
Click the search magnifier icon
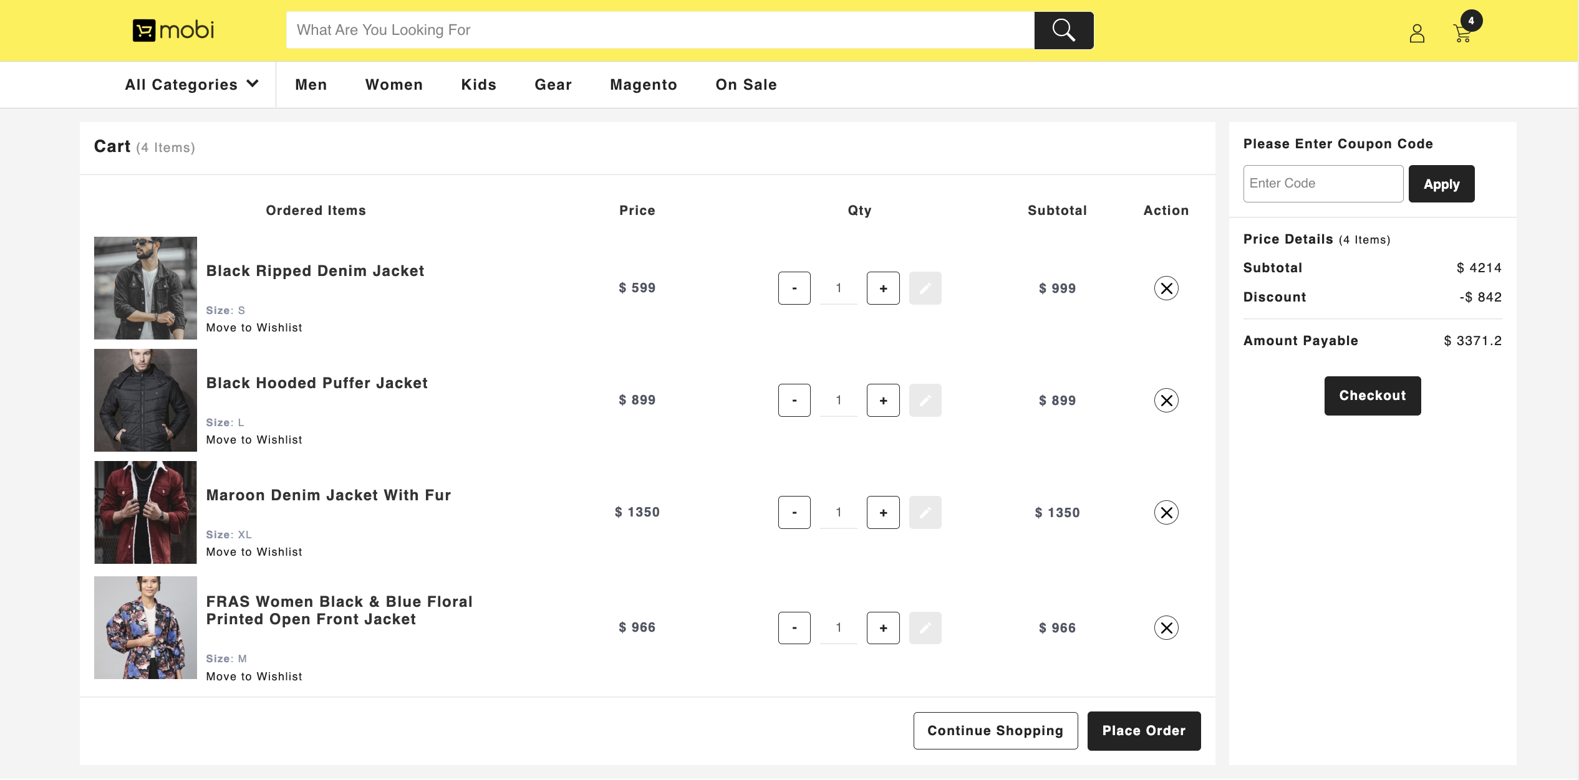1063,30
